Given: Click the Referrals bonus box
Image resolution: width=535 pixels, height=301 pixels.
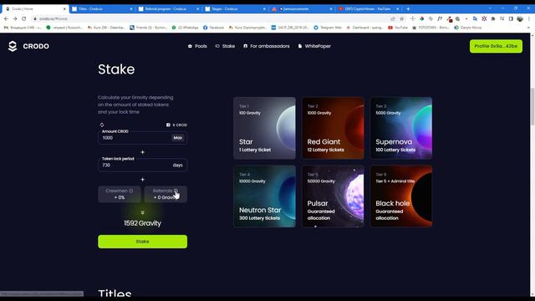Looking at the screenshot, I should pos(166,194).
